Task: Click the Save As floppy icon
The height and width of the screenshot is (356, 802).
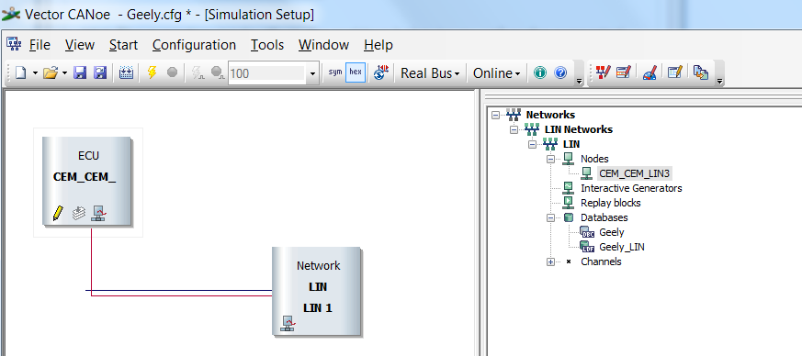Action: pyautogui.click(x=100, y=73)
